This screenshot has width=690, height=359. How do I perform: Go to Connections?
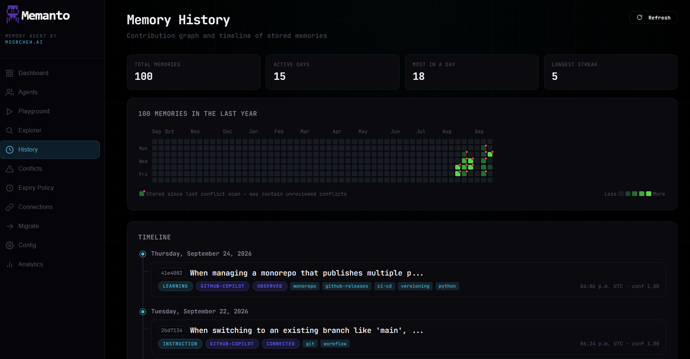click(50, 207)
